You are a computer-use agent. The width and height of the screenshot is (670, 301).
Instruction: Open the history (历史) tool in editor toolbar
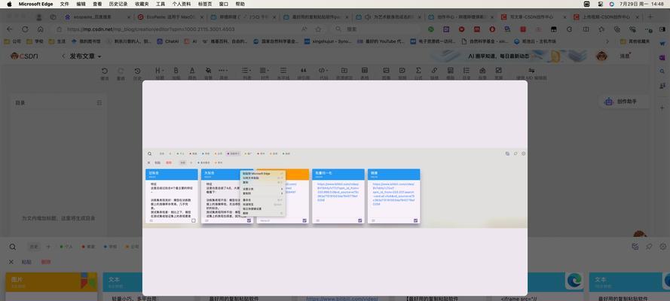click(137, 73)
